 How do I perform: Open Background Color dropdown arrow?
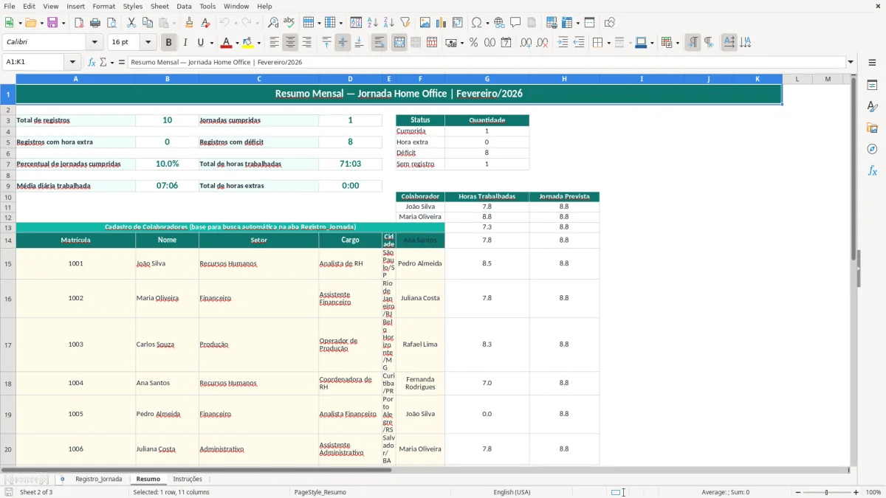[258, 43]
